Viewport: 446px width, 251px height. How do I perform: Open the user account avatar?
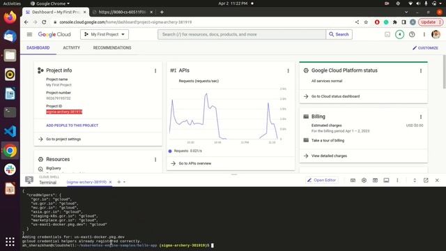(x=436, y=34)
